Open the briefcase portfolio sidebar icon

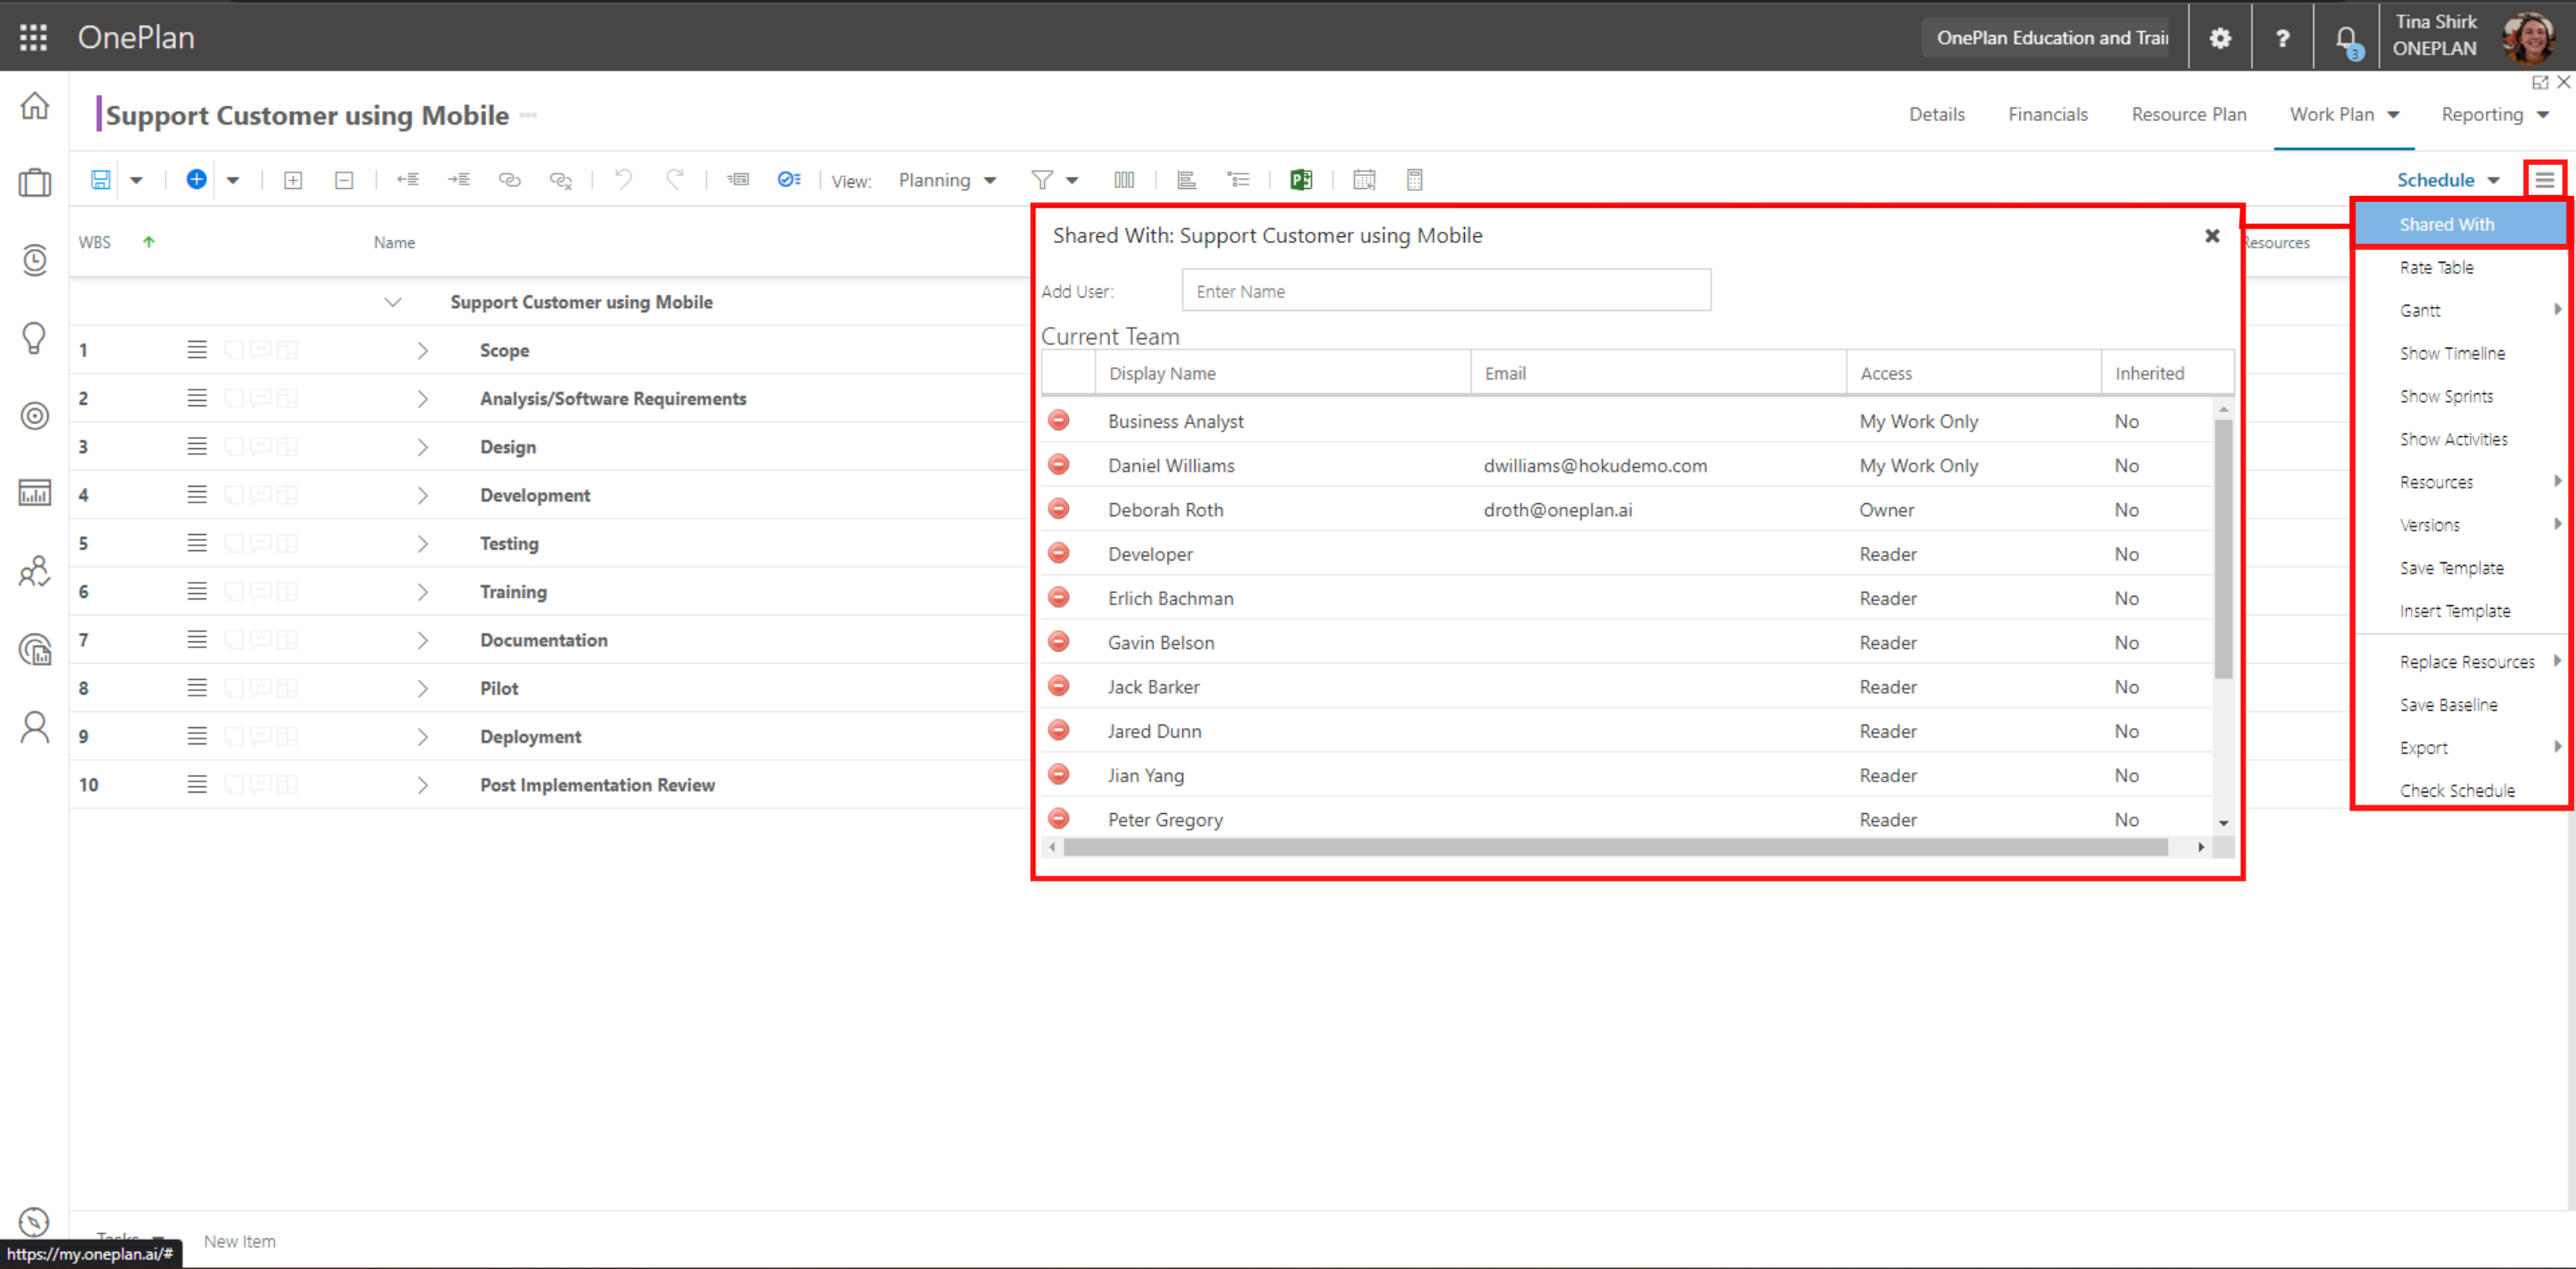[x=34, y=182]
